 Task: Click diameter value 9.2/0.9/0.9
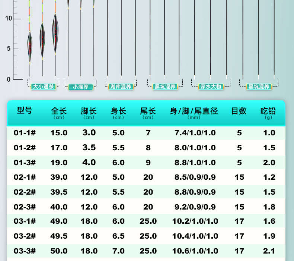pos(195,207)
